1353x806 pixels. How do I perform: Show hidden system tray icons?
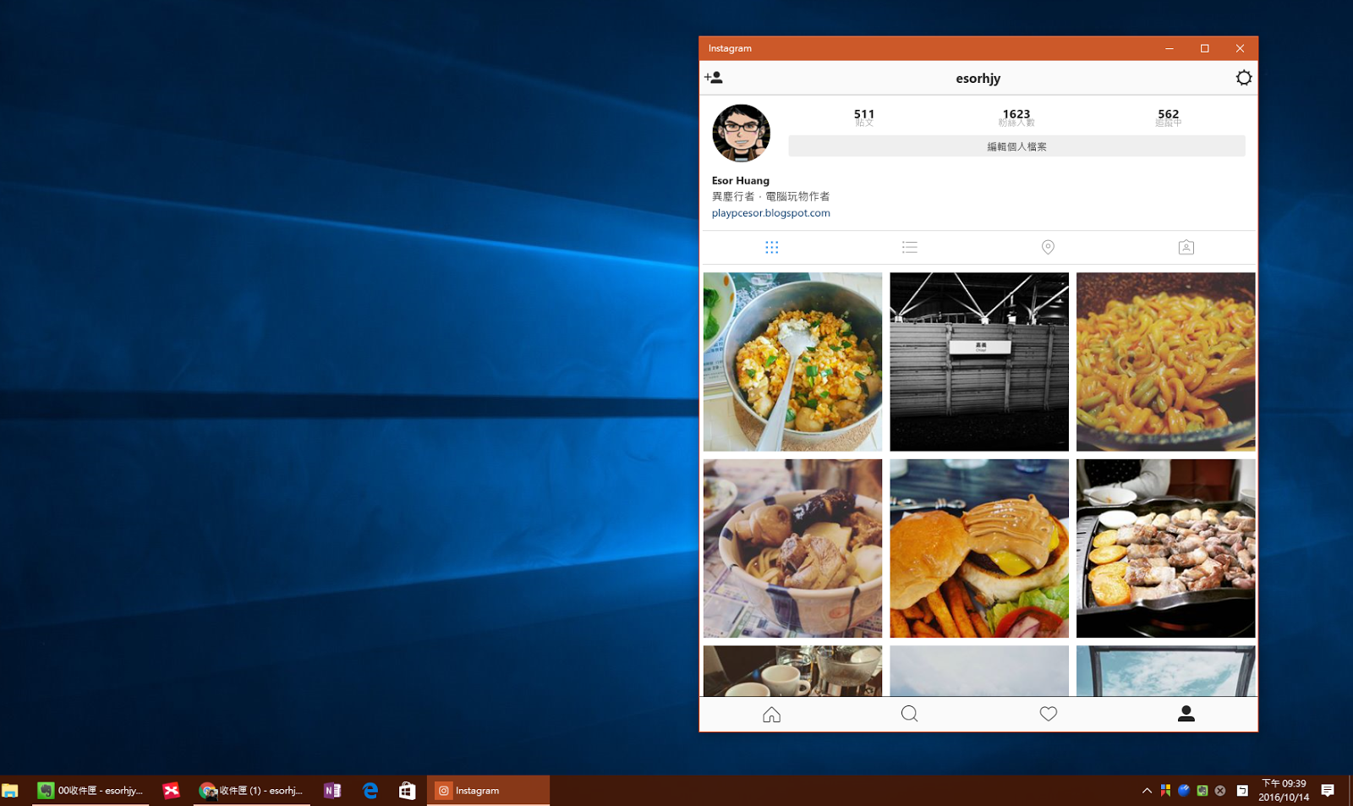coord(1147,791)
